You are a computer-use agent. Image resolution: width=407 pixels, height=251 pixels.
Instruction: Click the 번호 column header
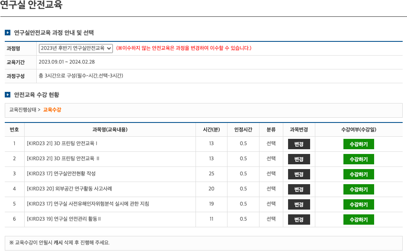[14, 130]
